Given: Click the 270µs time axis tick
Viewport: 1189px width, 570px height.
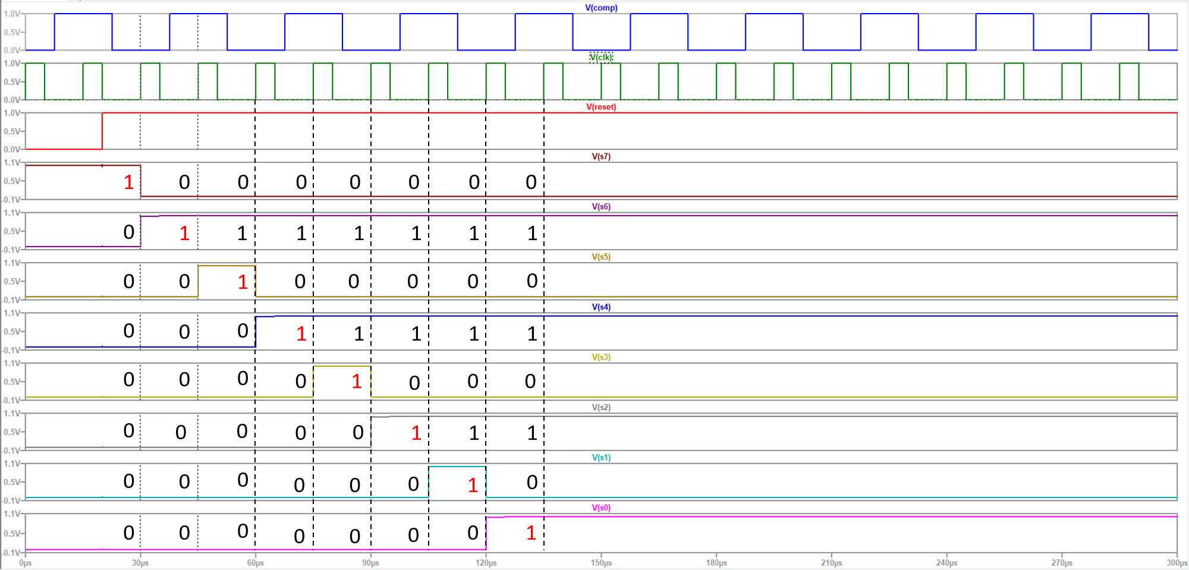Looking at the screenshot, I should (1062, 562).
